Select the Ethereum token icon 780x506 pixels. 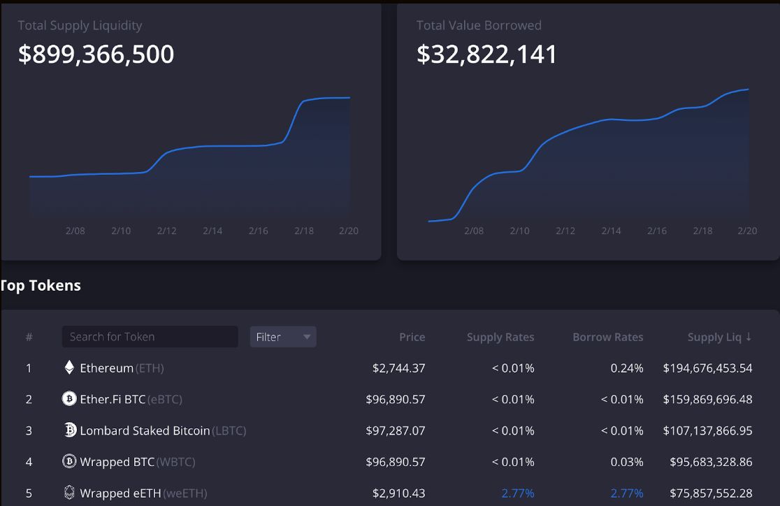[68, 368]
